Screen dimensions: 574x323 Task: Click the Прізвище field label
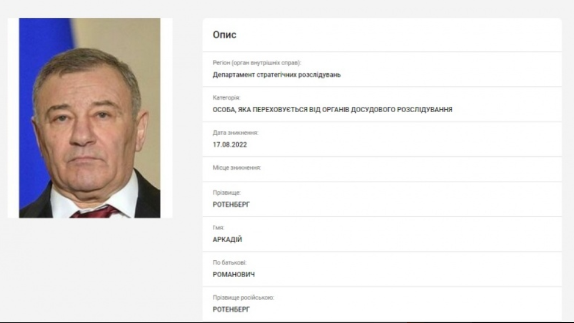point(226,193)
